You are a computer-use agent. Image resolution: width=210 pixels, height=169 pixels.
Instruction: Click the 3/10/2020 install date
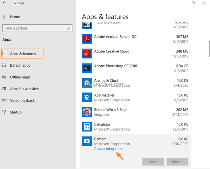[180, 144]
